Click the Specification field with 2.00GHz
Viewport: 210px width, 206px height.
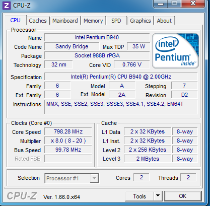click(x=121, y=77)
